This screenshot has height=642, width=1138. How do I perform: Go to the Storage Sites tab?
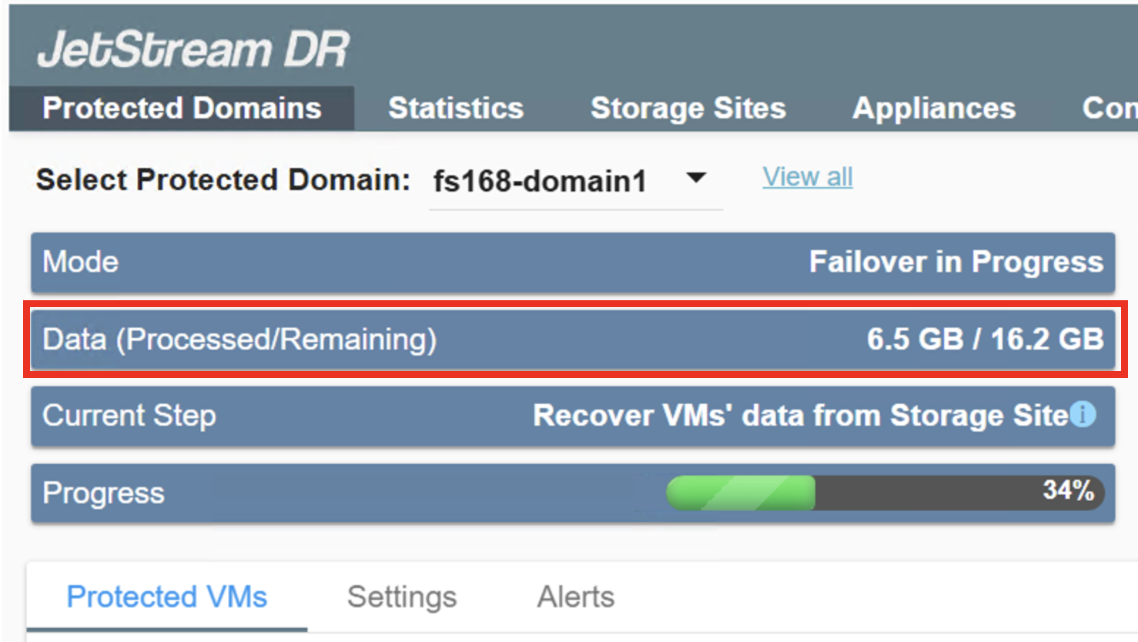[x=688, y=109]
